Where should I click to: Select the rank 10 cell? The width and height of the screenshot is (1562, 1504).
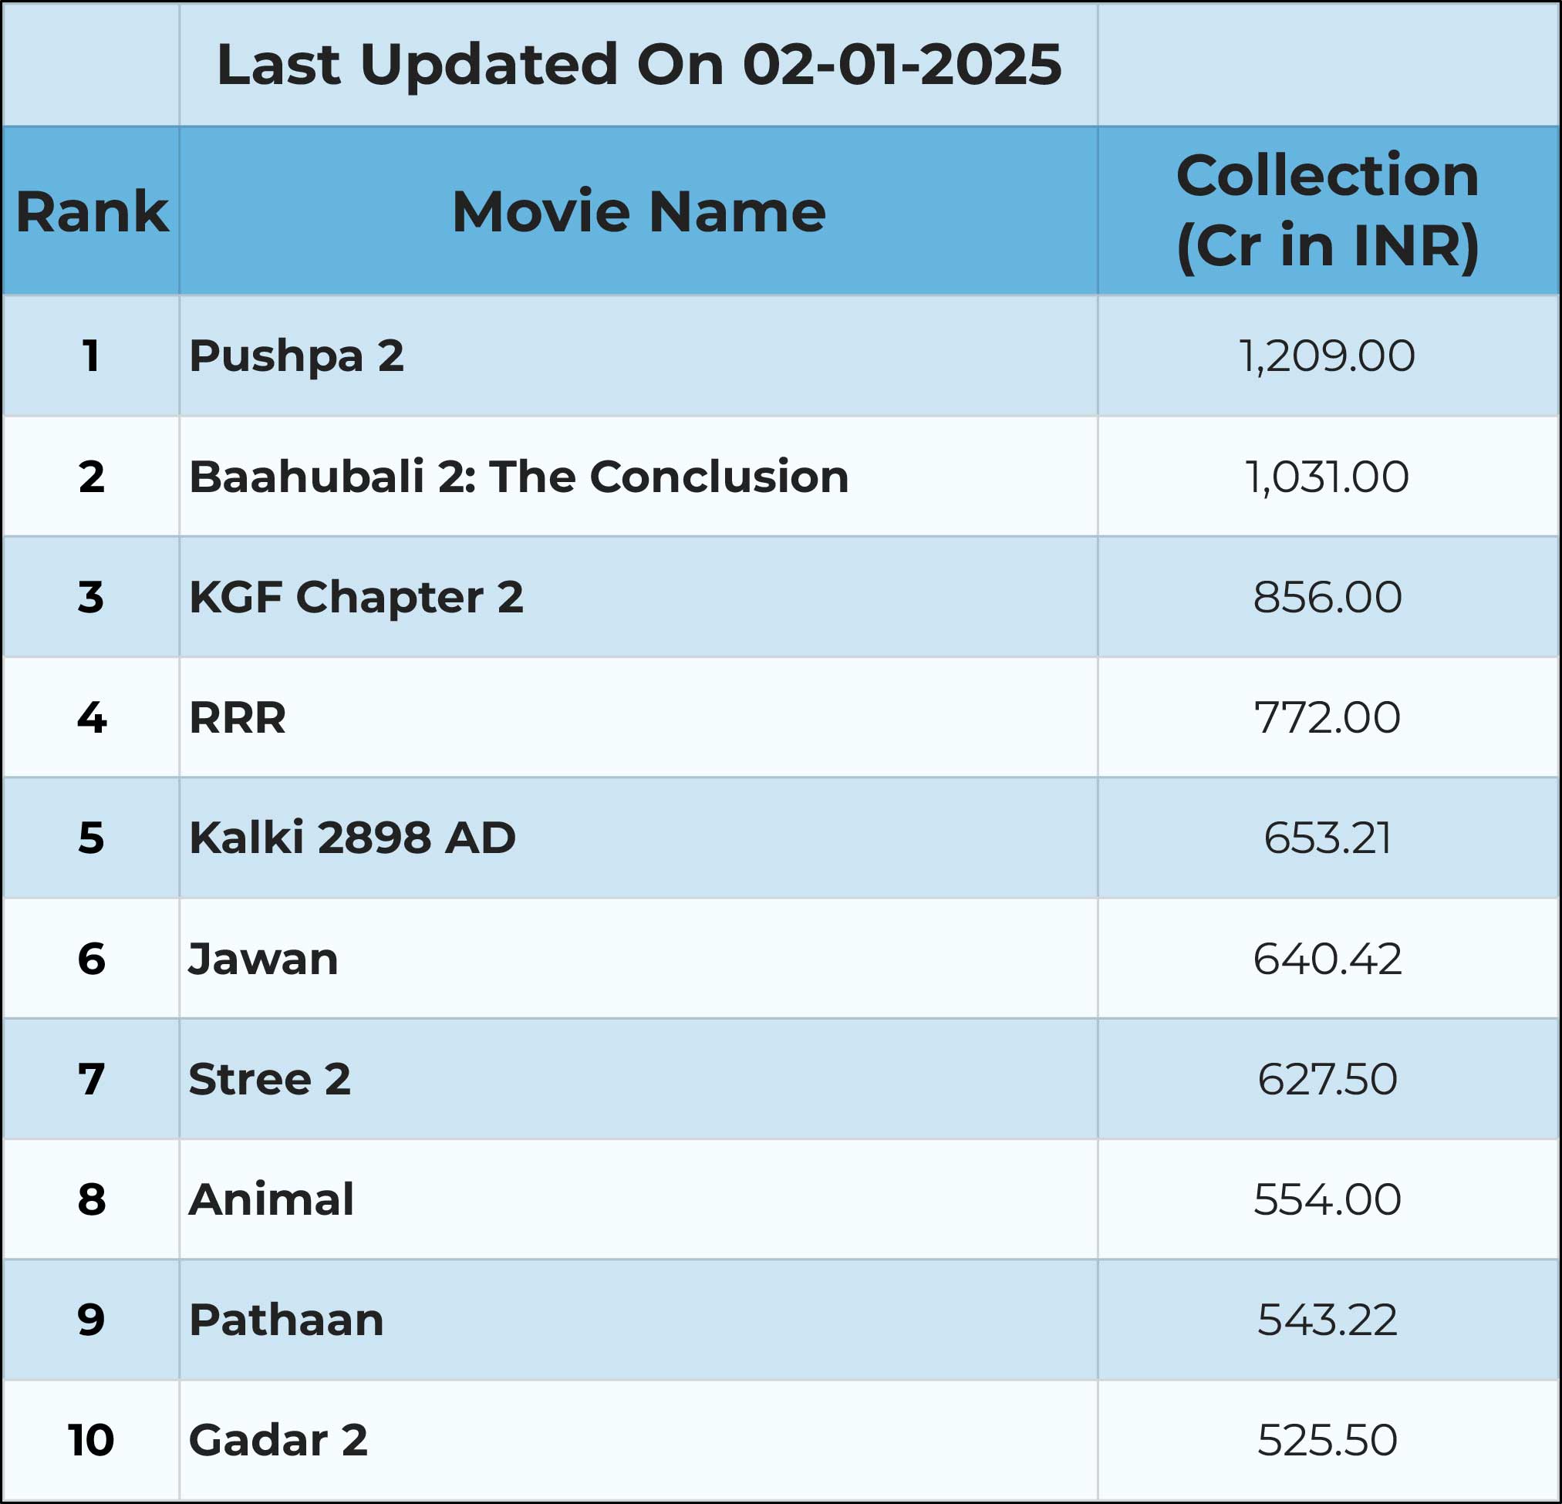pyautogui.click(x=91, y=1440)
